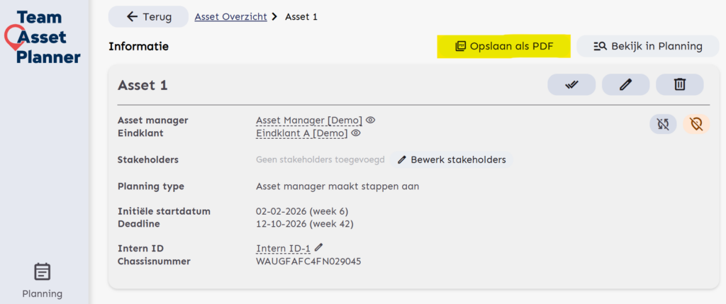The image size is (726, 304).
Task: Go to Asset Overzicht breadcrumb link
Action: point(231,16)
